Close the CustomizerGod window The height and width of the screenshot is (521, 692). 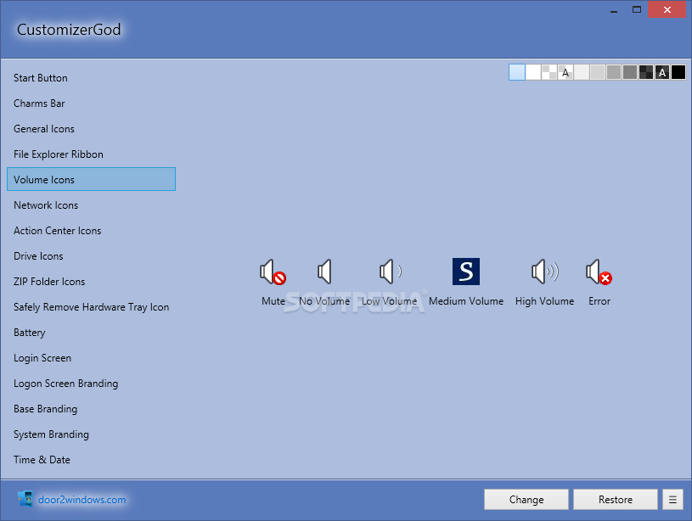pyautogui.click(x=667, y=9)
